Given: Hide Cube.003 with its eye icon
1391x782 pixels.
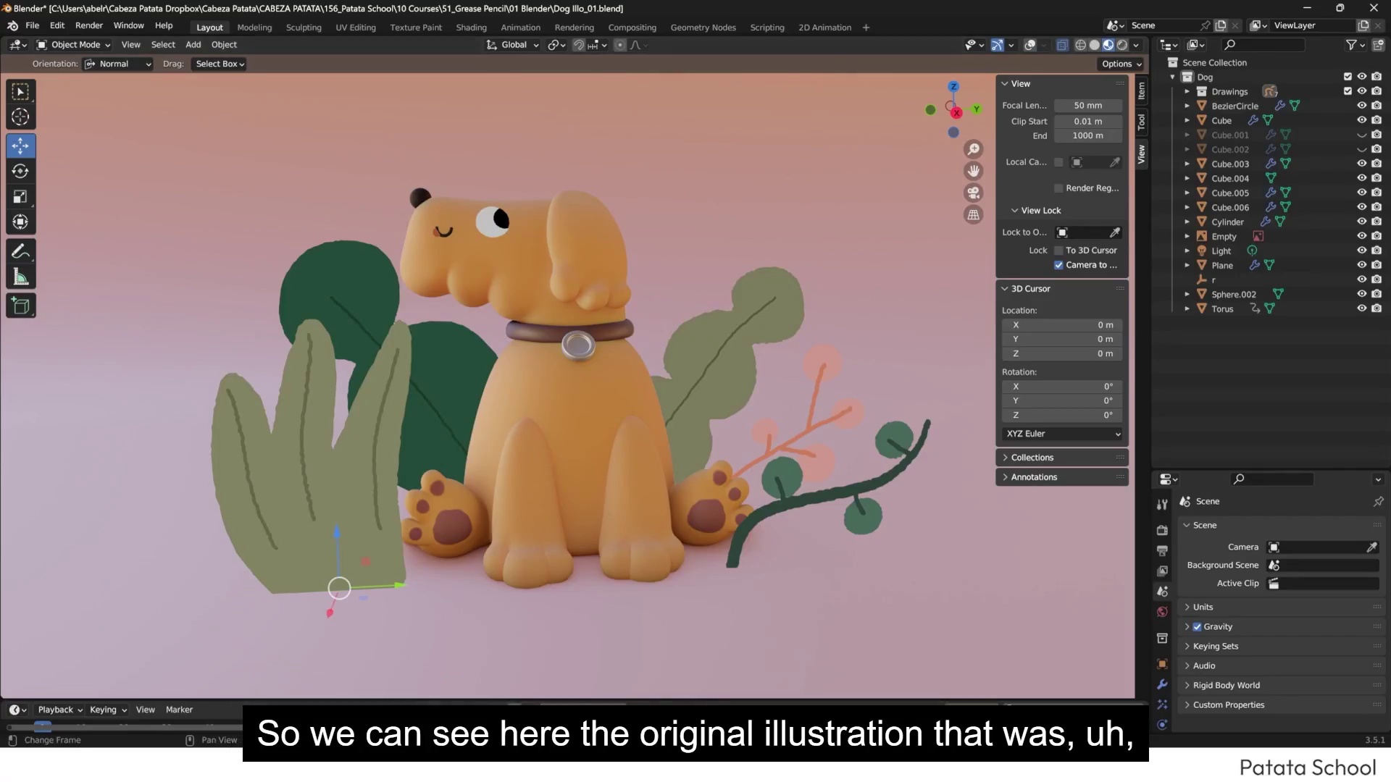Looking at the screenshot, I should (x=1361, y=164).
